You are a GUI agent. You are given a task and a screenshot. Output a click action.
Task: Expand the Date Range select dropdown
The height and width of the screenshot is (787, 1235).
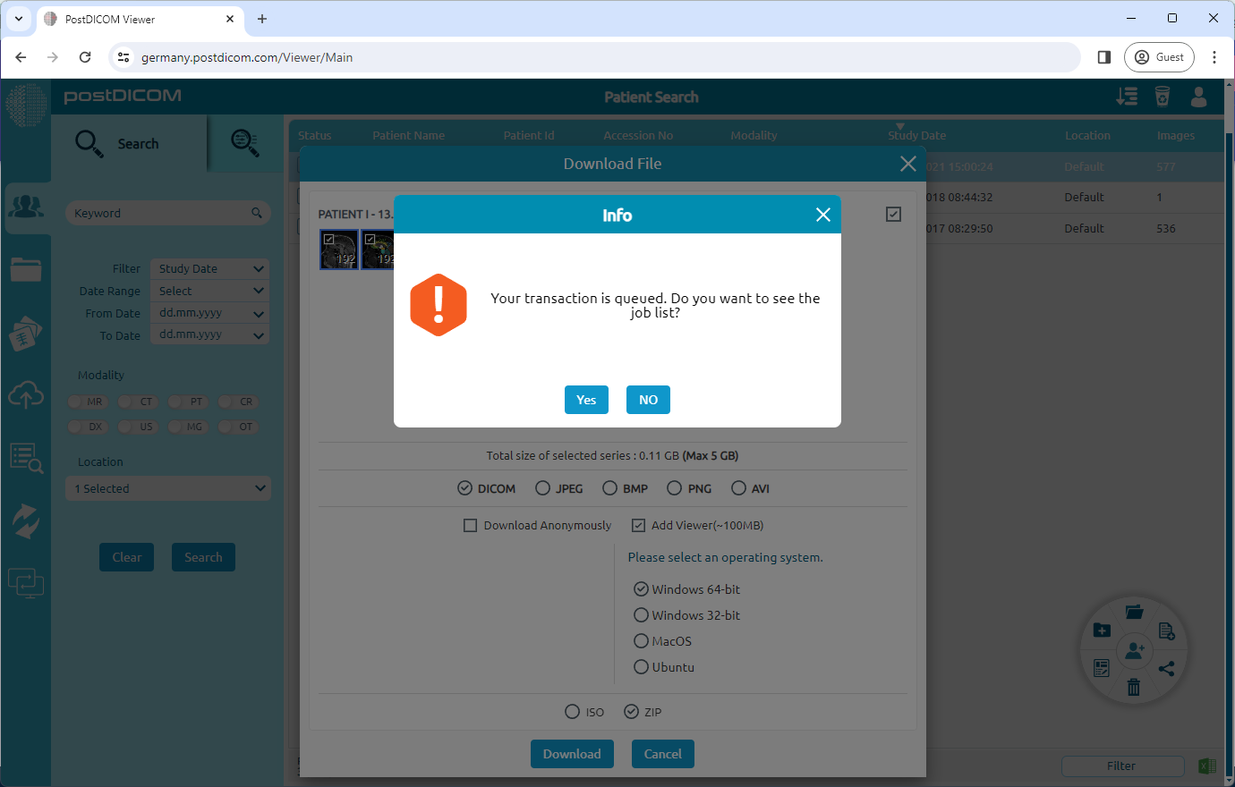tap(209, 291)
